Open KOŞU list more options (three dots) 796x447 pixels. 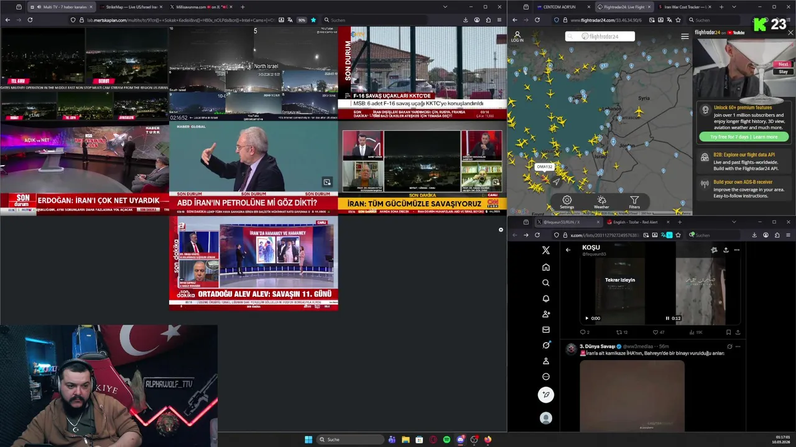pos(737,250)
